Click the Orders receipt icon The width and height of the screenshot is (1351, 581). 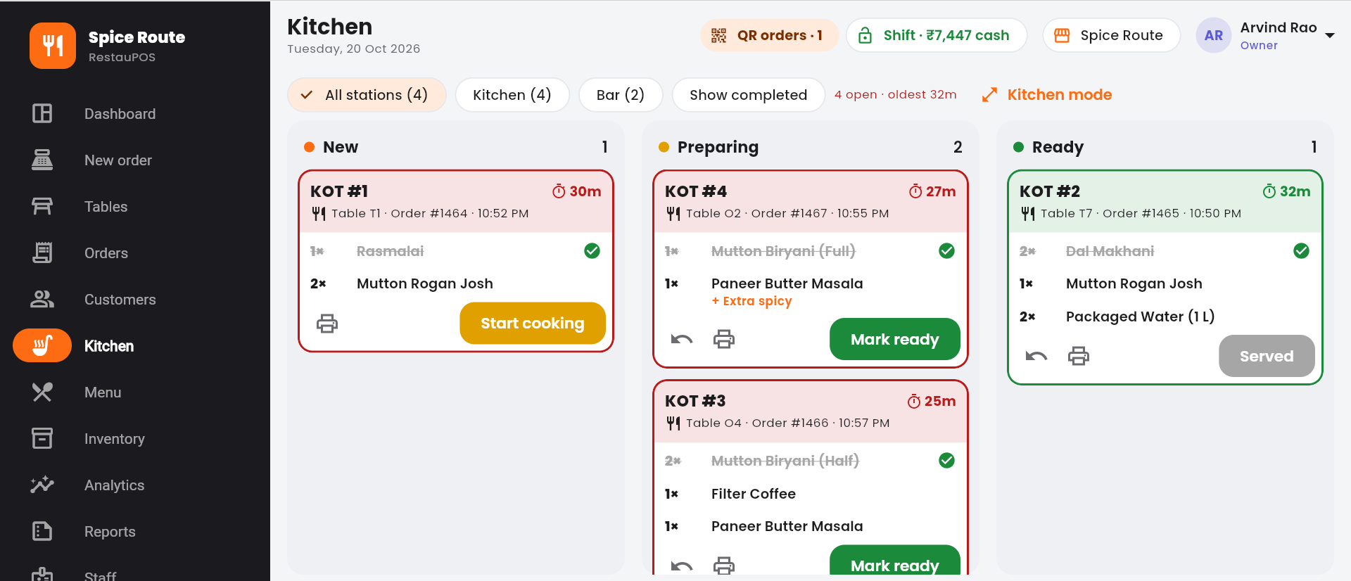click(x=42, y=253)
